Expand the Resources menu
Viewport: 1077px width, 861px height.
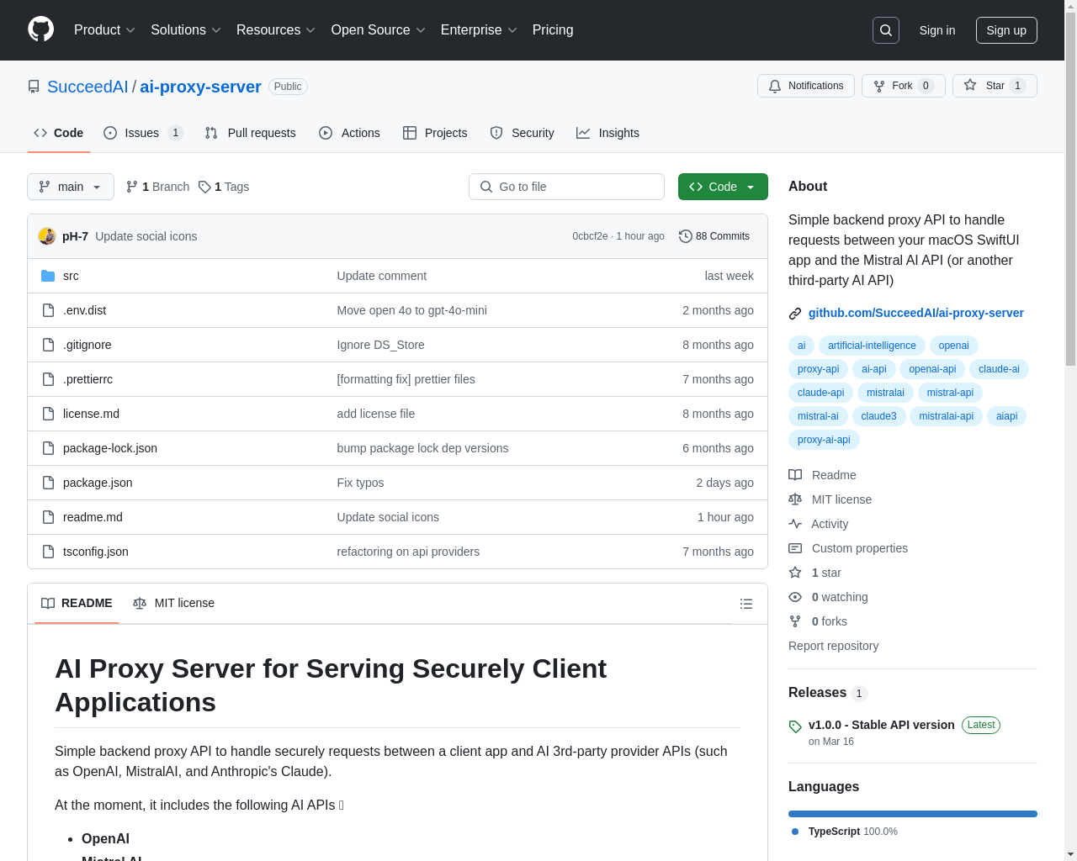pos(276,30)
